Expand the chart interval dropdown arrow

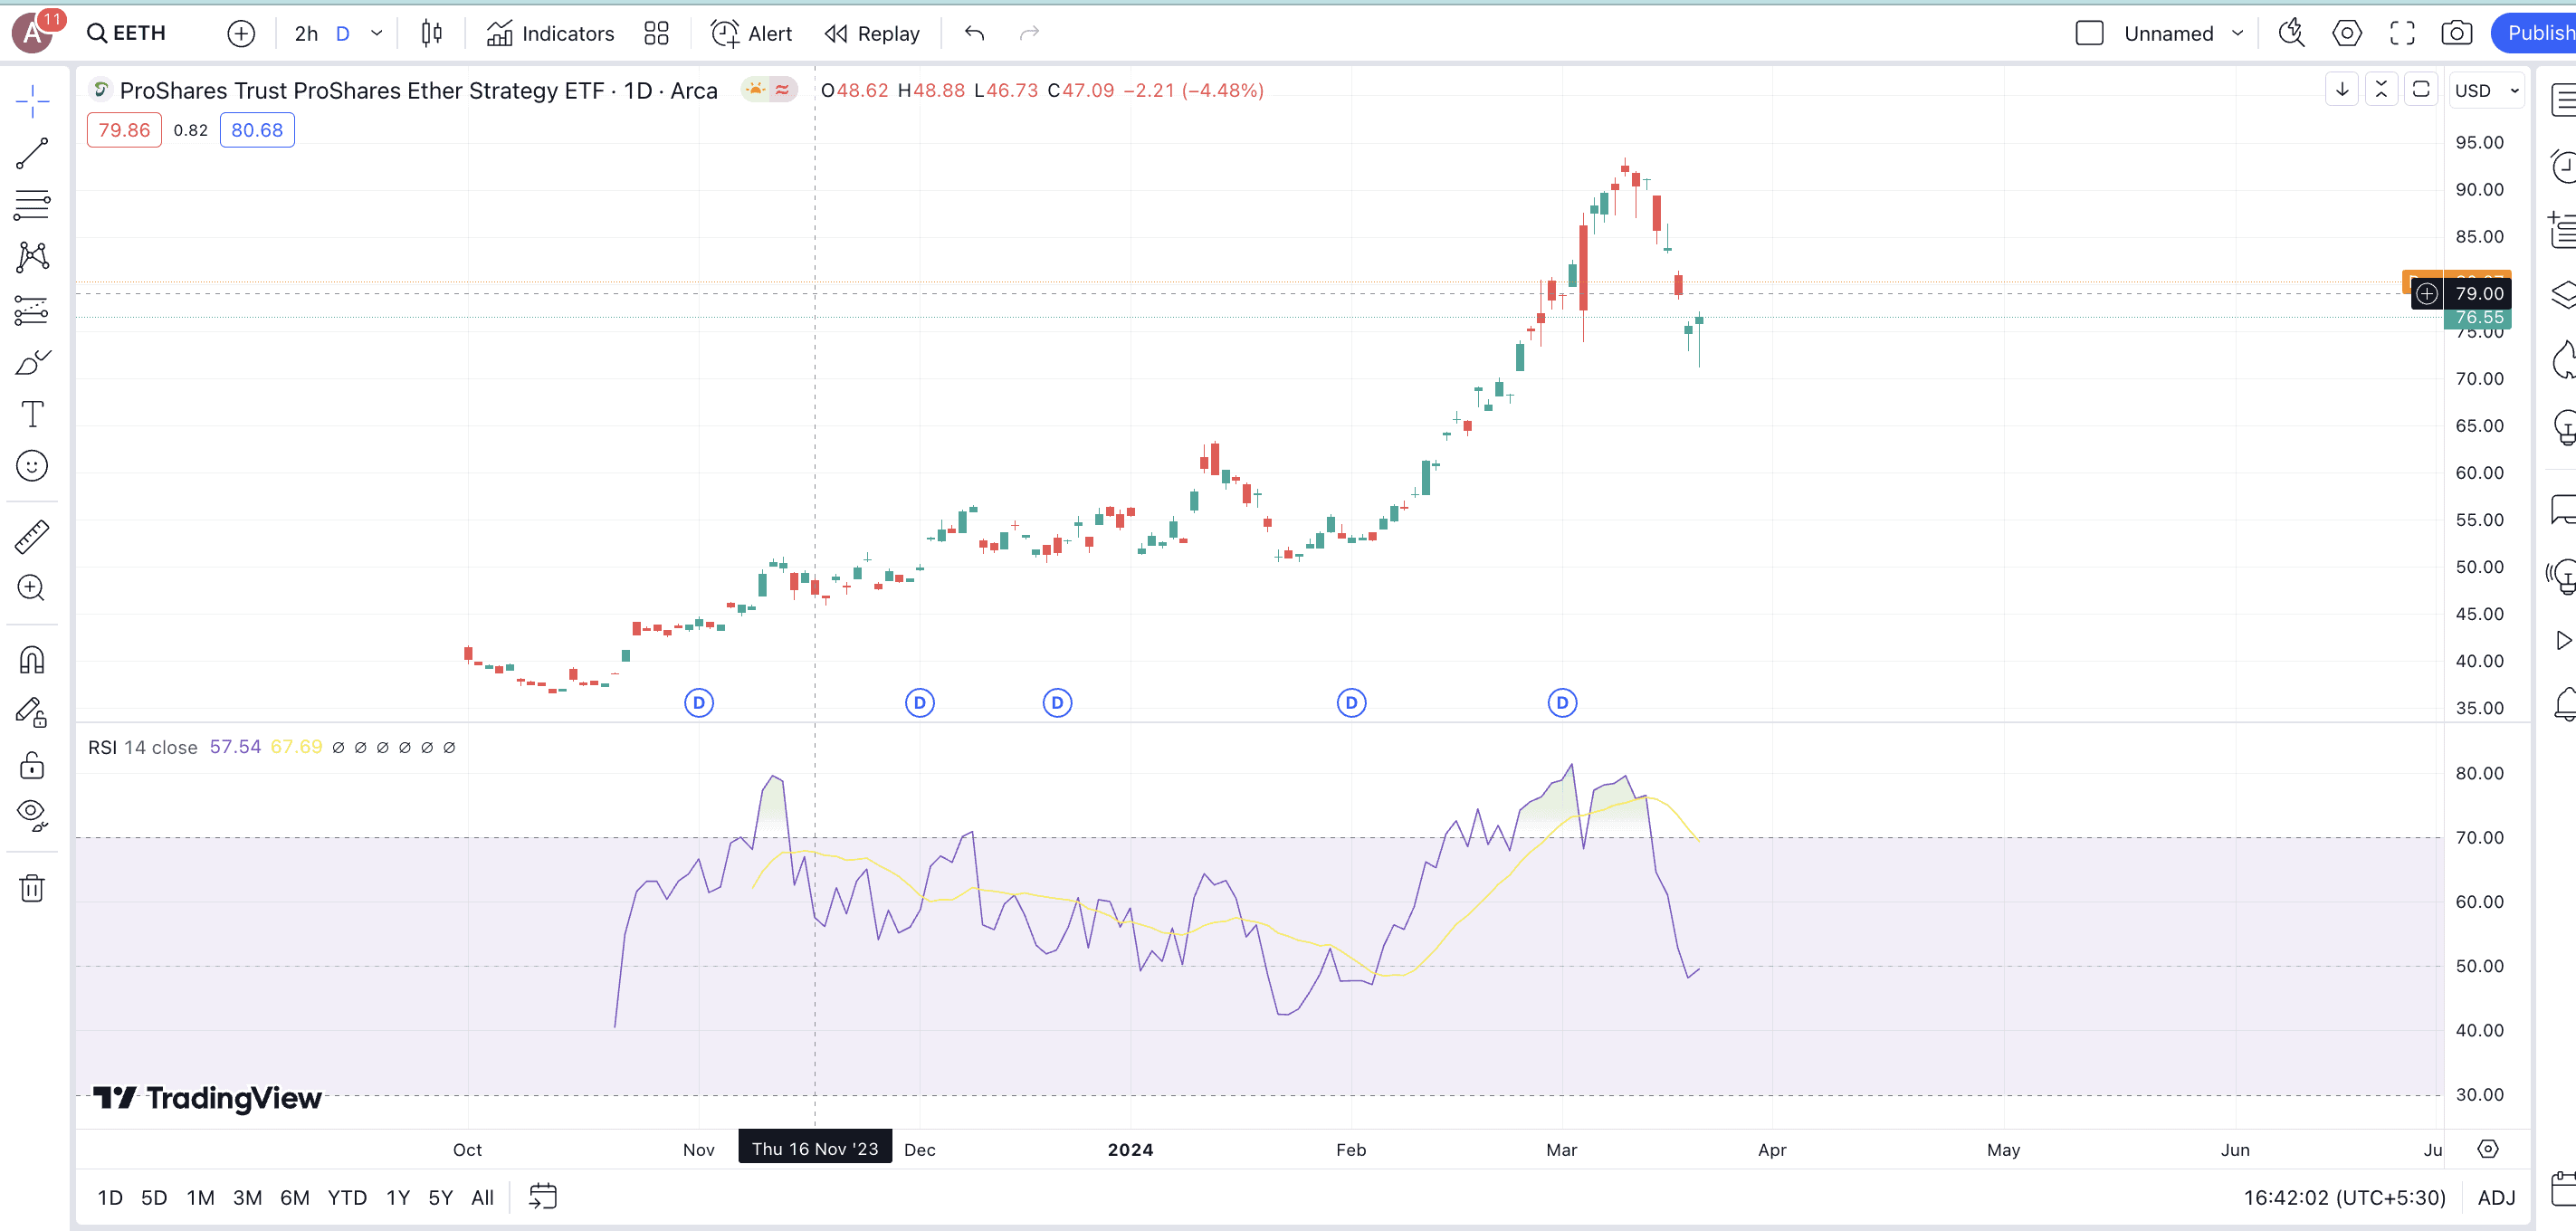[377, 34]
